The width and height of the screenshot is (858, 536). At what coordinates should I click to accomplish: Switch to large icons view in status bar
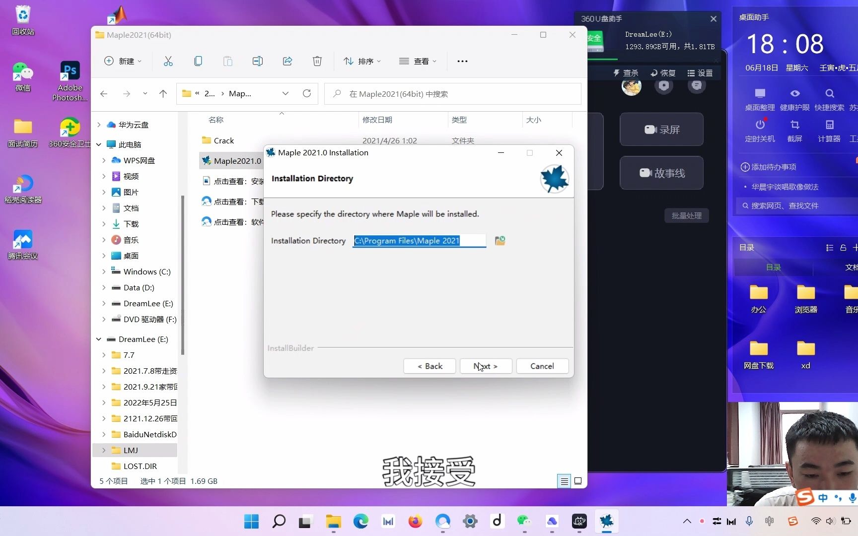(578, 481)
